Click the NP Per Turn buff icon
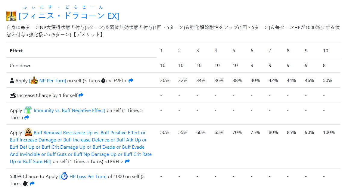The width and height of the screenshot is (348, 188). click(x=34, y=80)
